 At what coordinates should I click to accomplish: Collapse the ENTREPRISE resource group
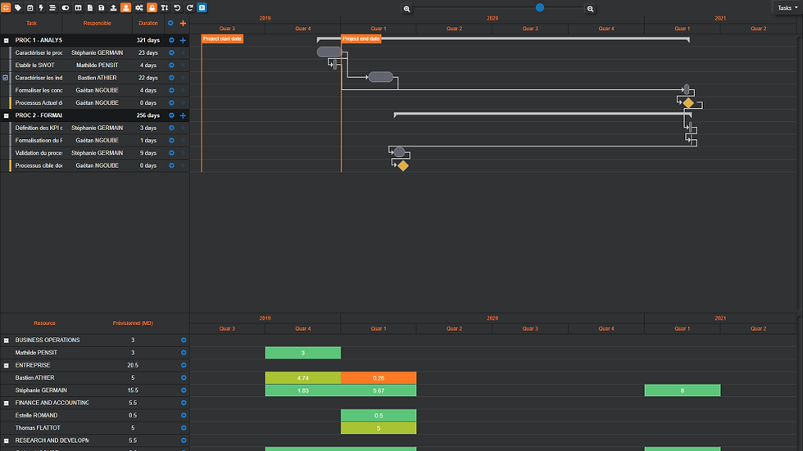(x=7, y=366)
